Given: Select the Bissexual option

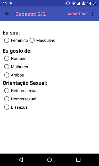Looking at the screenshot, I should 16,107.
